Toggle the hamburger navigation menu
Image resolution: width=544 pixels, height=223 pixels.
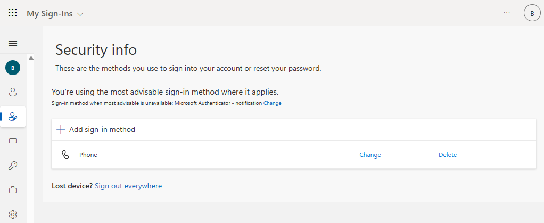tap(13, 43)
